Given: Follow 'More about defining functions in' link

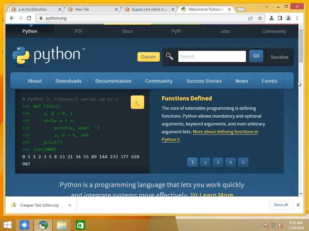Looking at the screenshot, I should (x=225, y=132).
